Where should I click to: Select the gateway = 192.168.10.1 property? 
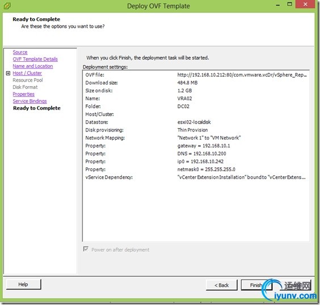tap(204, 146)
